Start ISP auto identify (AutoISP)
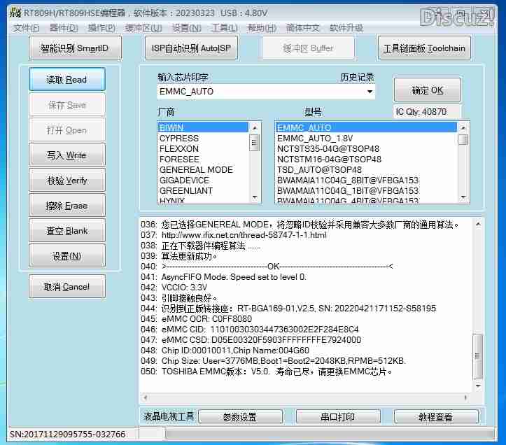 191,48
